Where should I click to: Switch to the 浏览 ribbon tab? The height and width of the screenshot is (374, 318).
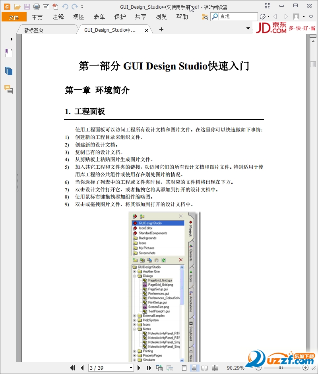[x=161, y=17]
